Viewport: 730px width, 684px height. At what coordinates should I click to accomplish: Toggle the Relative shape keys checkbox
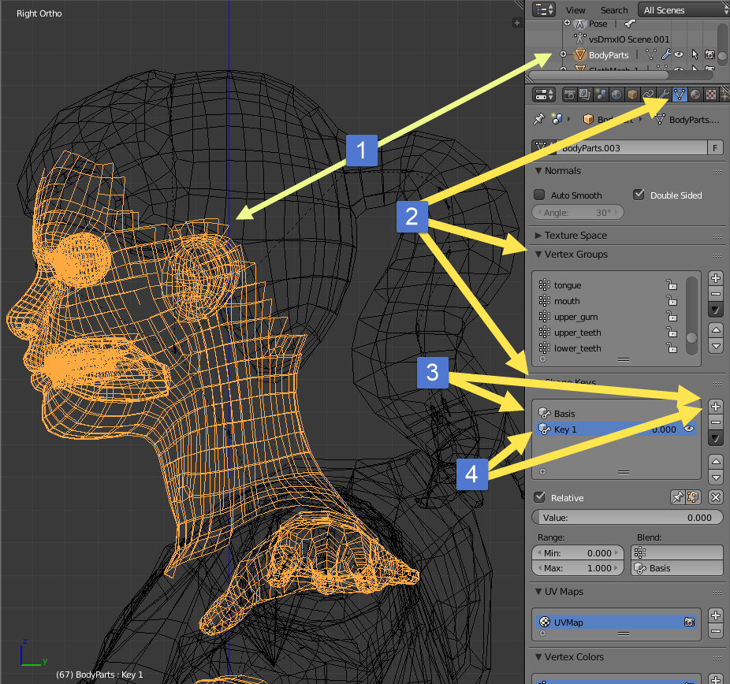pyautogui.click(x=540, y=497)
